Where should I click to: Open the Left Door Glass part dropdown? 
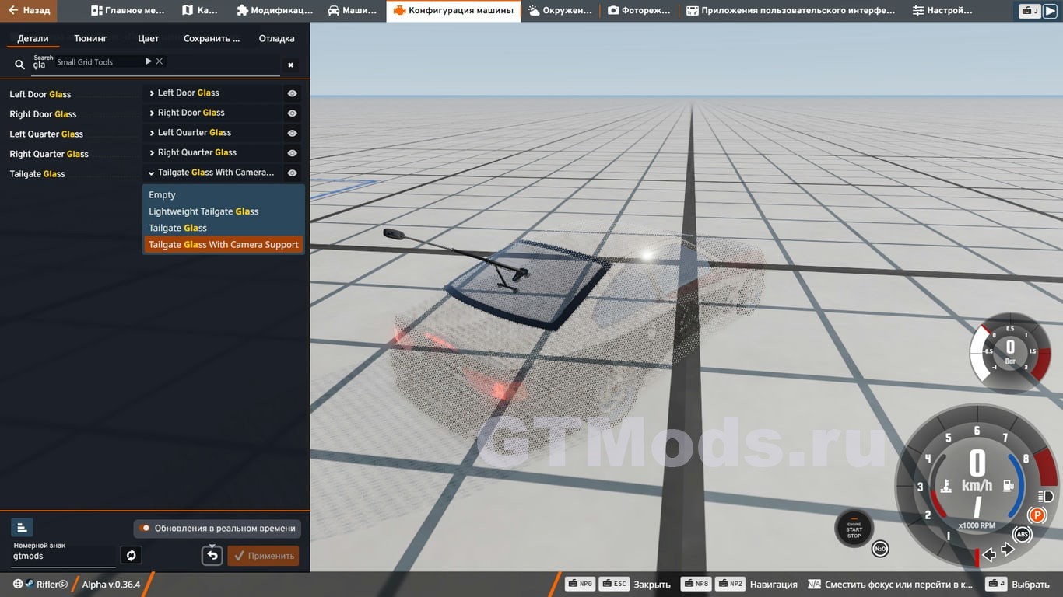(x=212, y=93)
